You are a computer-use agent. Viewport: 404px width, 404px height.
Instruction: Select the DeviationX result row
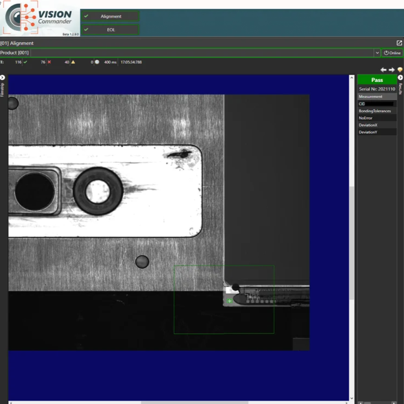(x=377, y=125)
